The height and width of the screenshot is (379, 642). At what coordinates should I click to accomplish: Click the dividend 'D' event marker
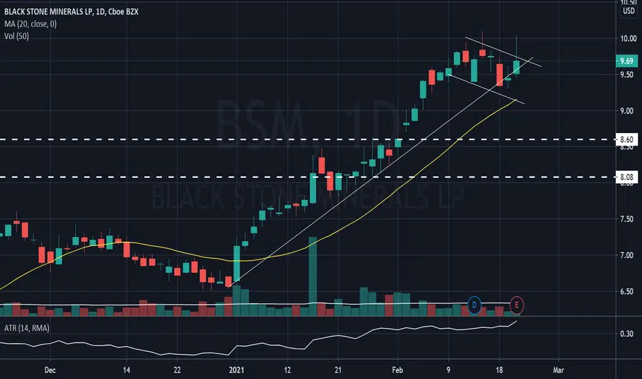point(474,305)
